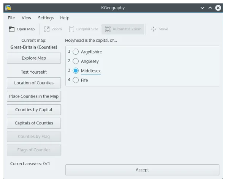Minimize the window using the down chevron icon
This screenshot has height=184, width=228.
202,8
